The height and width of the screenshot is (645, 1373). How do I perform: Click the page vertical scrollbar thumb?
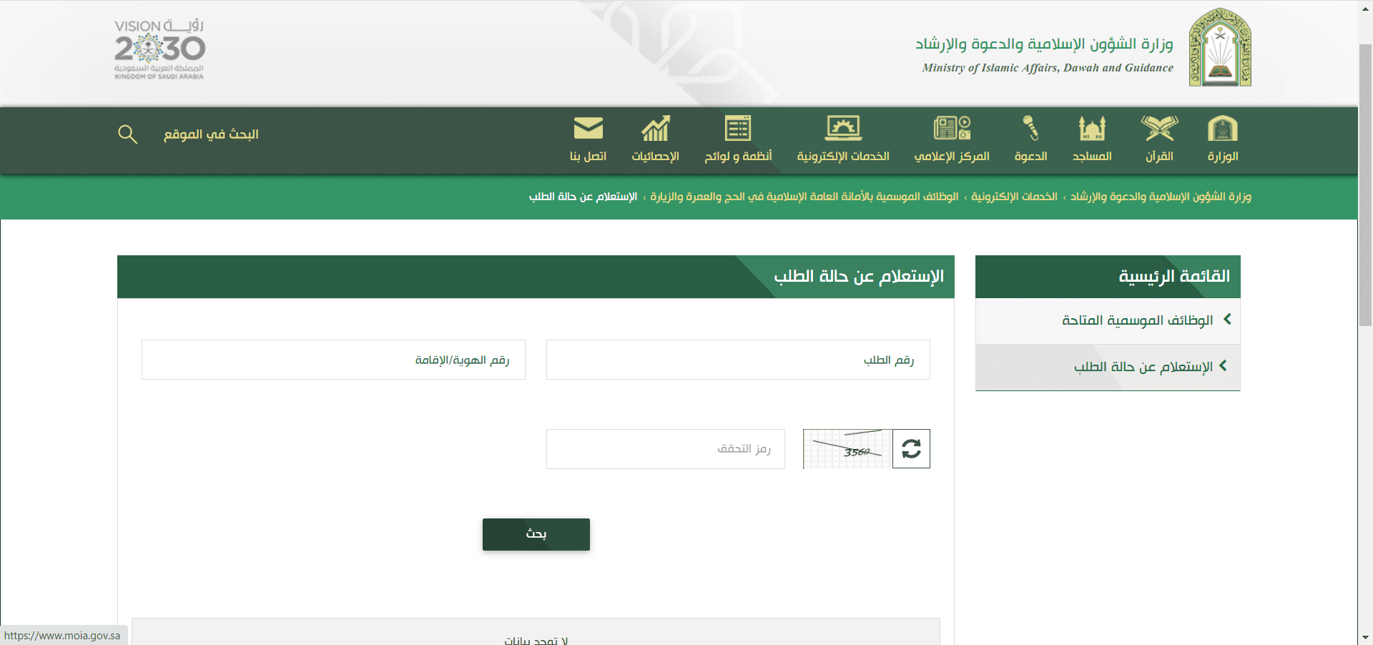tap(1365, 184)
